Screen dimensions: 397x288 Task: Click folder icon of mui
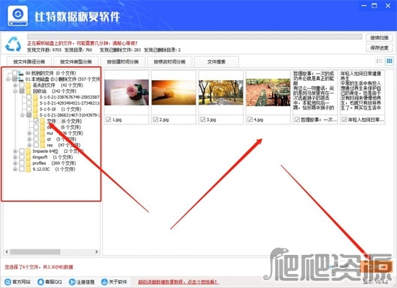point(42,133)
